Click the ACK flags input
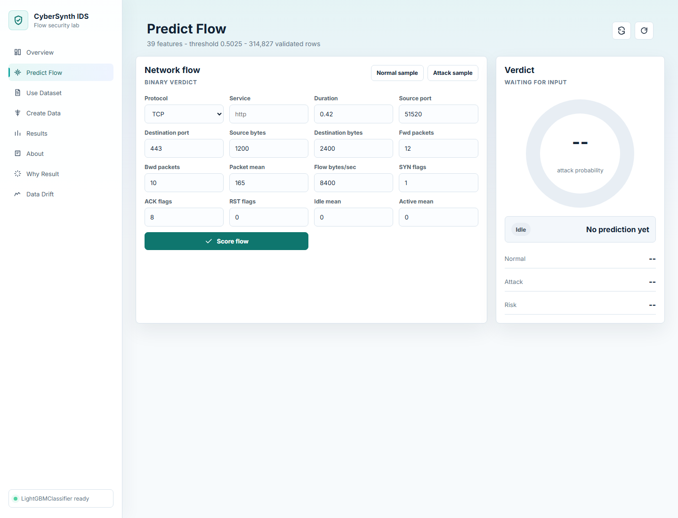 (184, 217)
